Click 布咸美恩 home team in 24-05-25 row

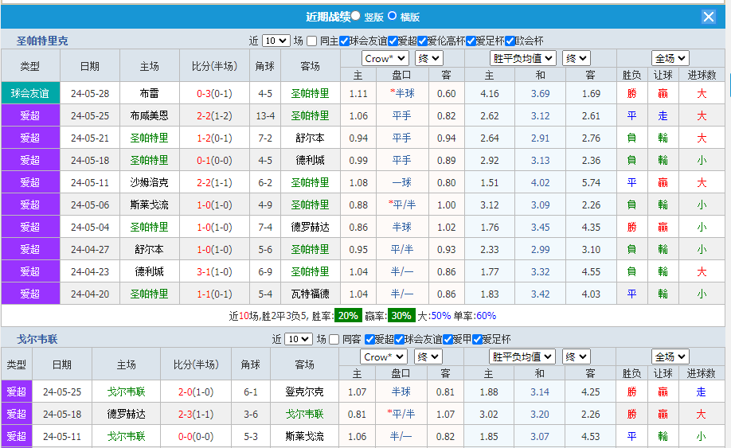pos(149,115)
